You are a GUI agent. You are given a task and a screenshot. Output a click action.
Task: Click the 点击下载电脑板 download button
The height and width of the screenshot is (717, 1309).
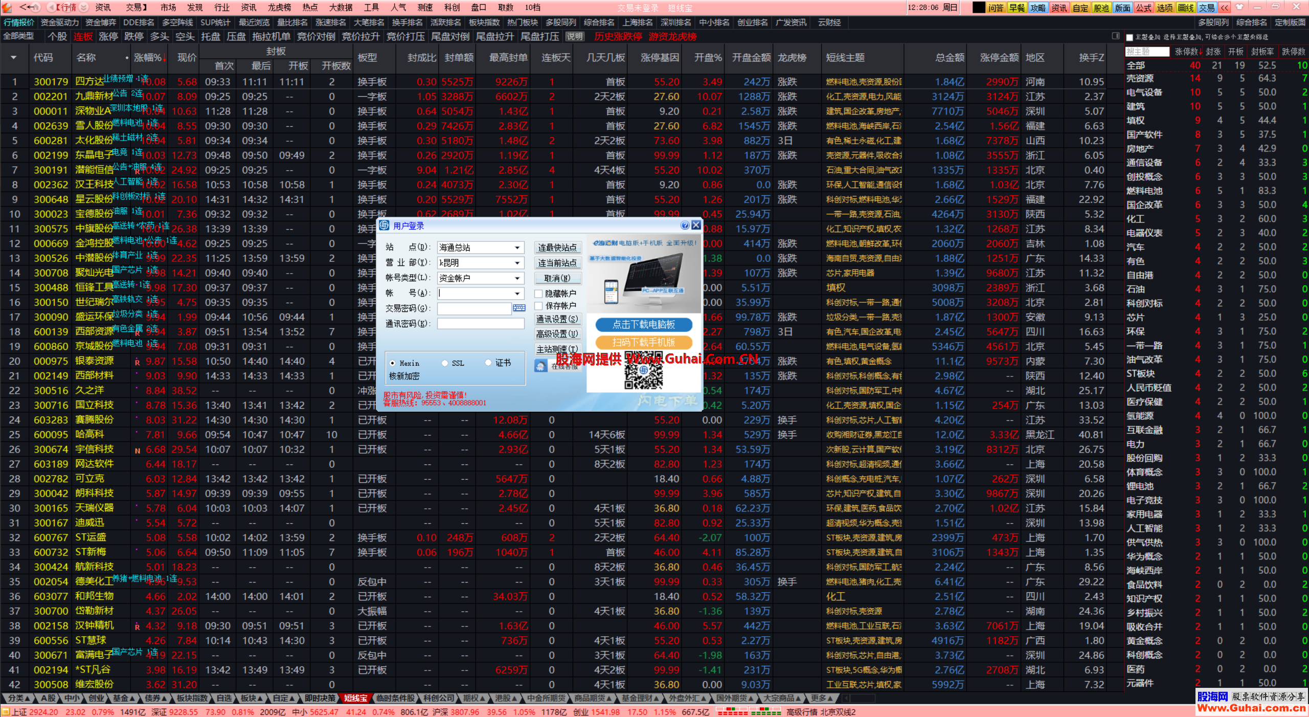(643, 324)
